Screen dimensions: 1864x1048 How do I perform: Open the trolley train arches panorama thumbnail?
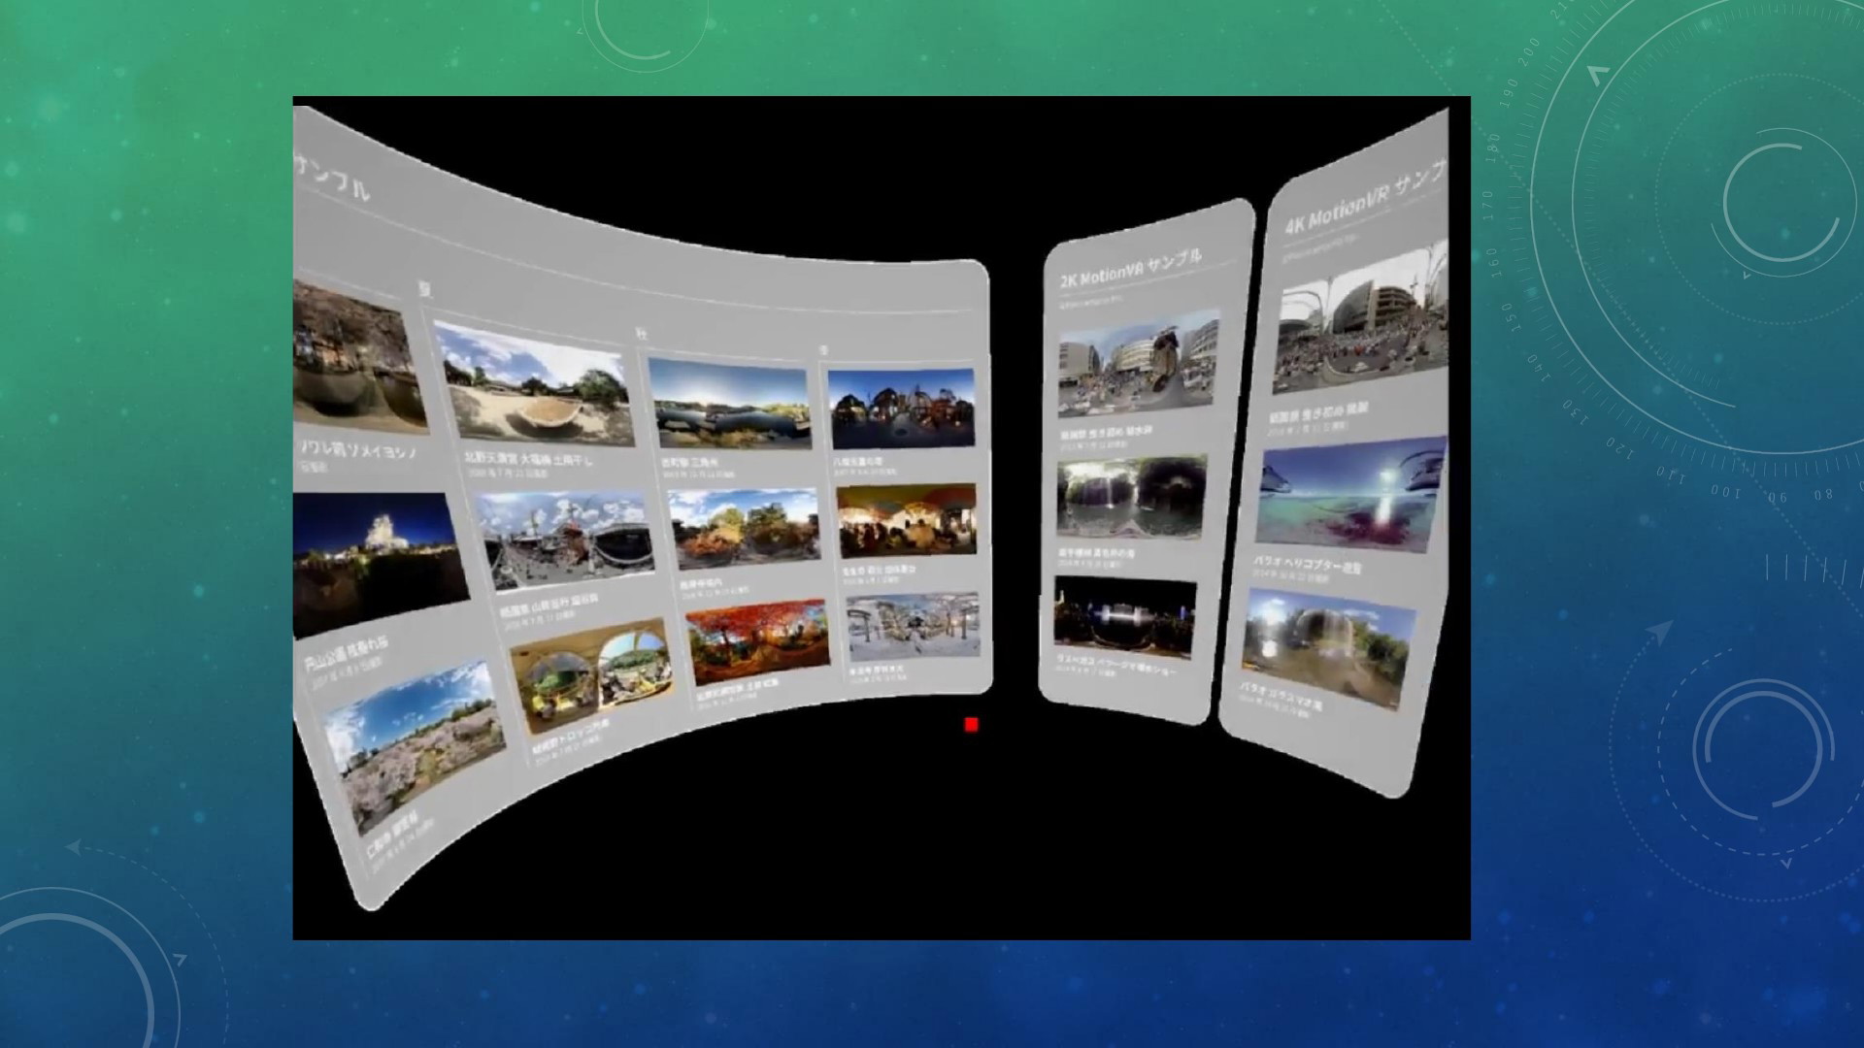pos(592,674)
